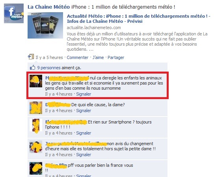The height and width of the screenshot is (177, 214).
Task: Open avatar of the Smartphone comment author
Action: 36,125
